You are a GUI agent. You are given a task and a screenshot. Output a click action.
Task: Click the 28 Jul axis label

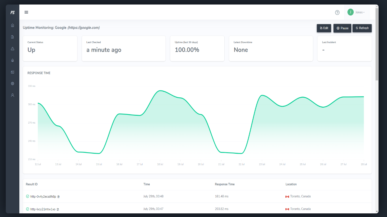point(364,164)
